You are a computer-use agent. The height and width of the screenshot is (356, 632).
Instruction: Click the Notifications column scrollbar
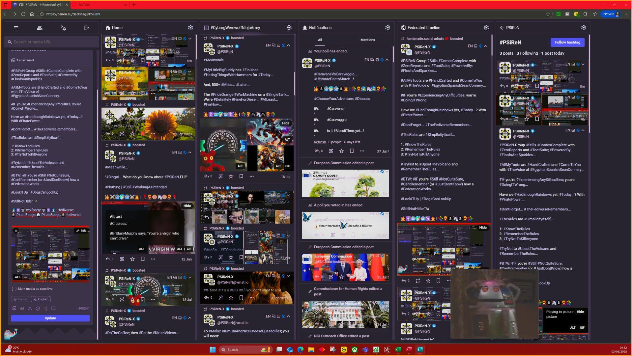[x=393, y=54]
